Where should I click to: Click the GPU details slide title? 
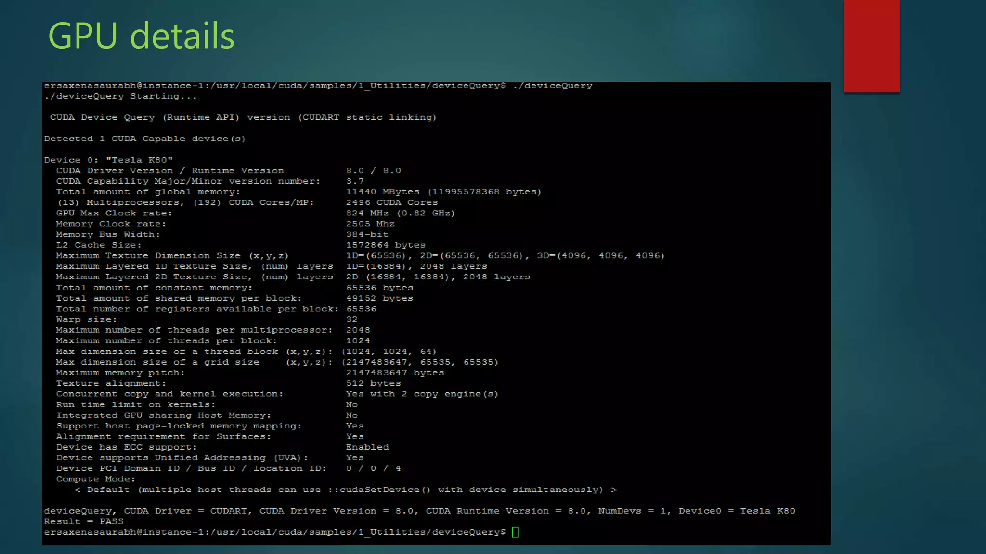(141, 36)
